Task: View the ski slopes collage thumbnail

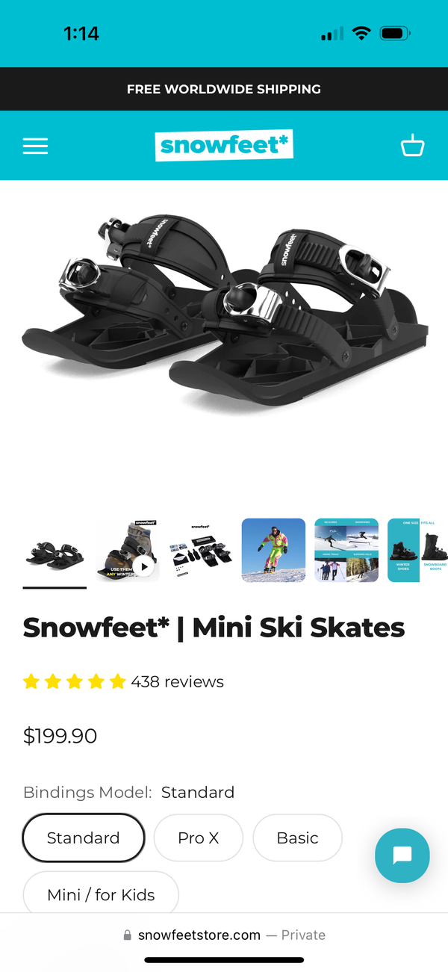Action: pyautogui.click(x=346, y=550)
